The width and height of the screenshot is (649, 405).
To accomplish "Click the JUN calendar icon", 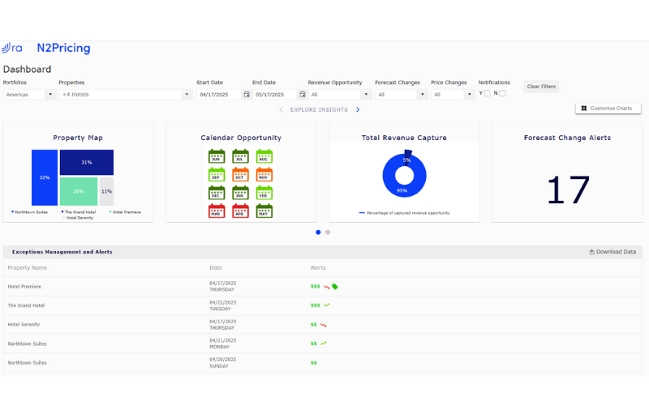I will pos(217,156).
